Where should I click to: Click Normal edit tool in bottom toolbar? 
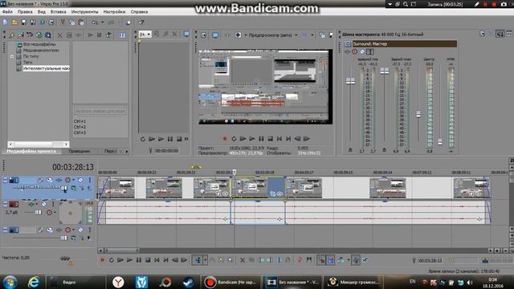tap(198, 260)
